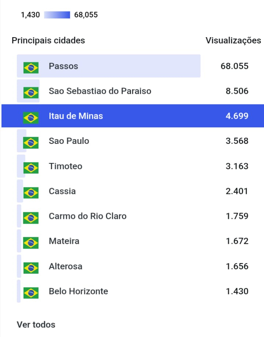This screenshot has height=337, width=264.
Task: Click the blue gradient legend bar
Action: click(57, 15)
